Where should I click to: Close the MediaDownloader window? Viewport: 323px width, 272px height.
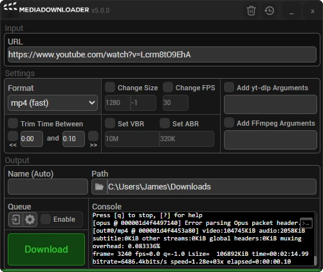[x=313, y=11]
